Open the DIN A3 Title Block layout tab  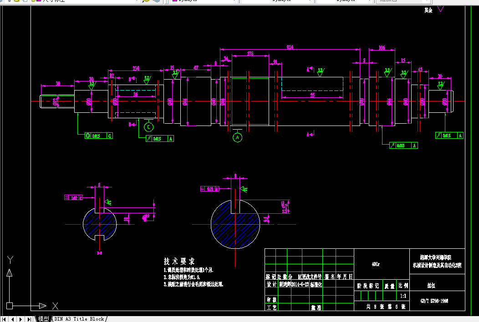79,319
